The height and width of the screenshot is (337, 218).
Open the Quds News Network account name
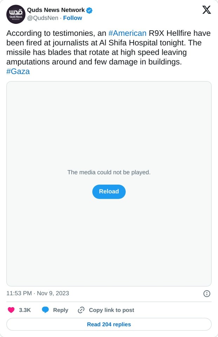(x=56, y=10)
